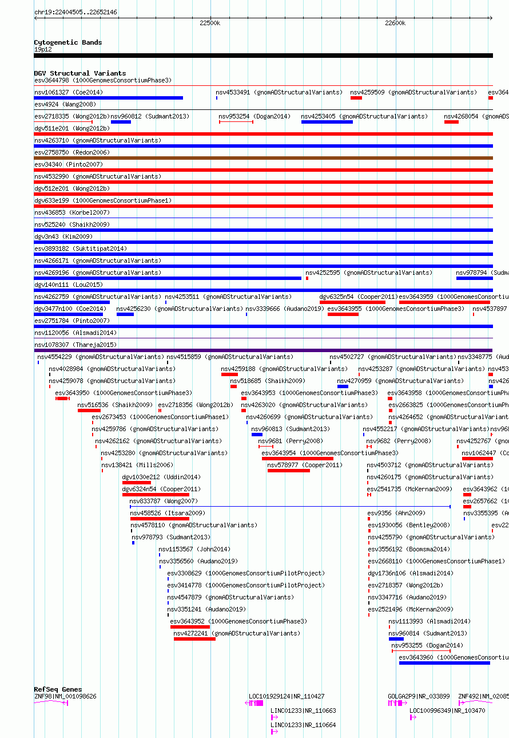Click the nsv1061327 (Coe2014) label

pyautogui.click(x=69, y=92)
